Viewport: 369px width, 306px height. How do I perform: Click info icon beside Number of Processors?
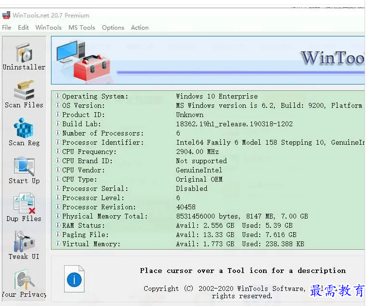pos(58,133)
